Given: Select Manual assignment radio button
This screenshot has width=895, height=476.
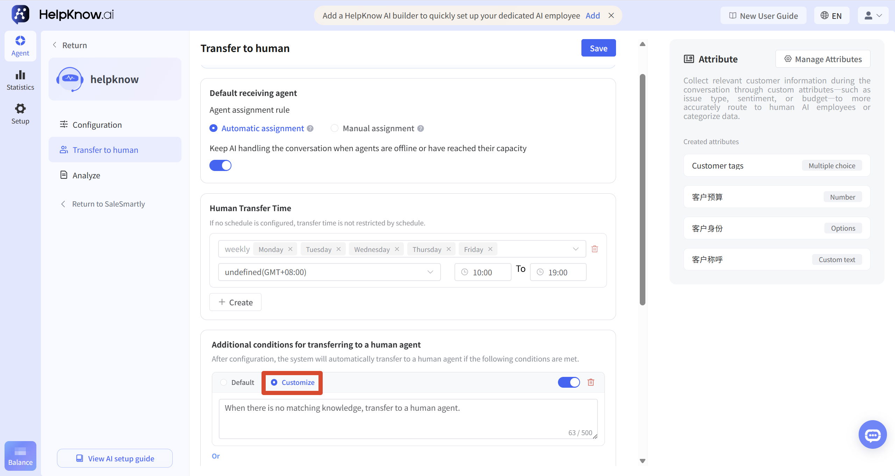Looking at the screenshot, I should (x=335, y=128).
